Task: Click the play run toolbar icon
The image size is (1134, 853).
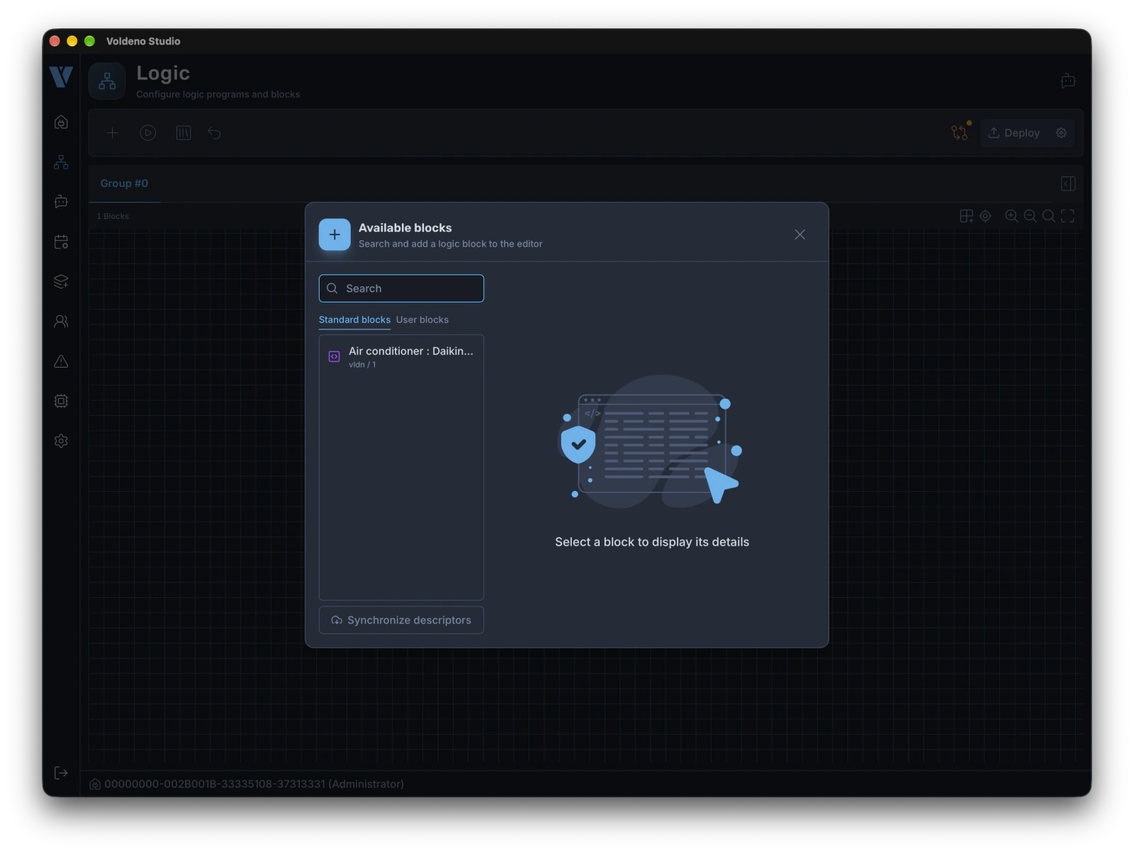Action: (147, 132)
